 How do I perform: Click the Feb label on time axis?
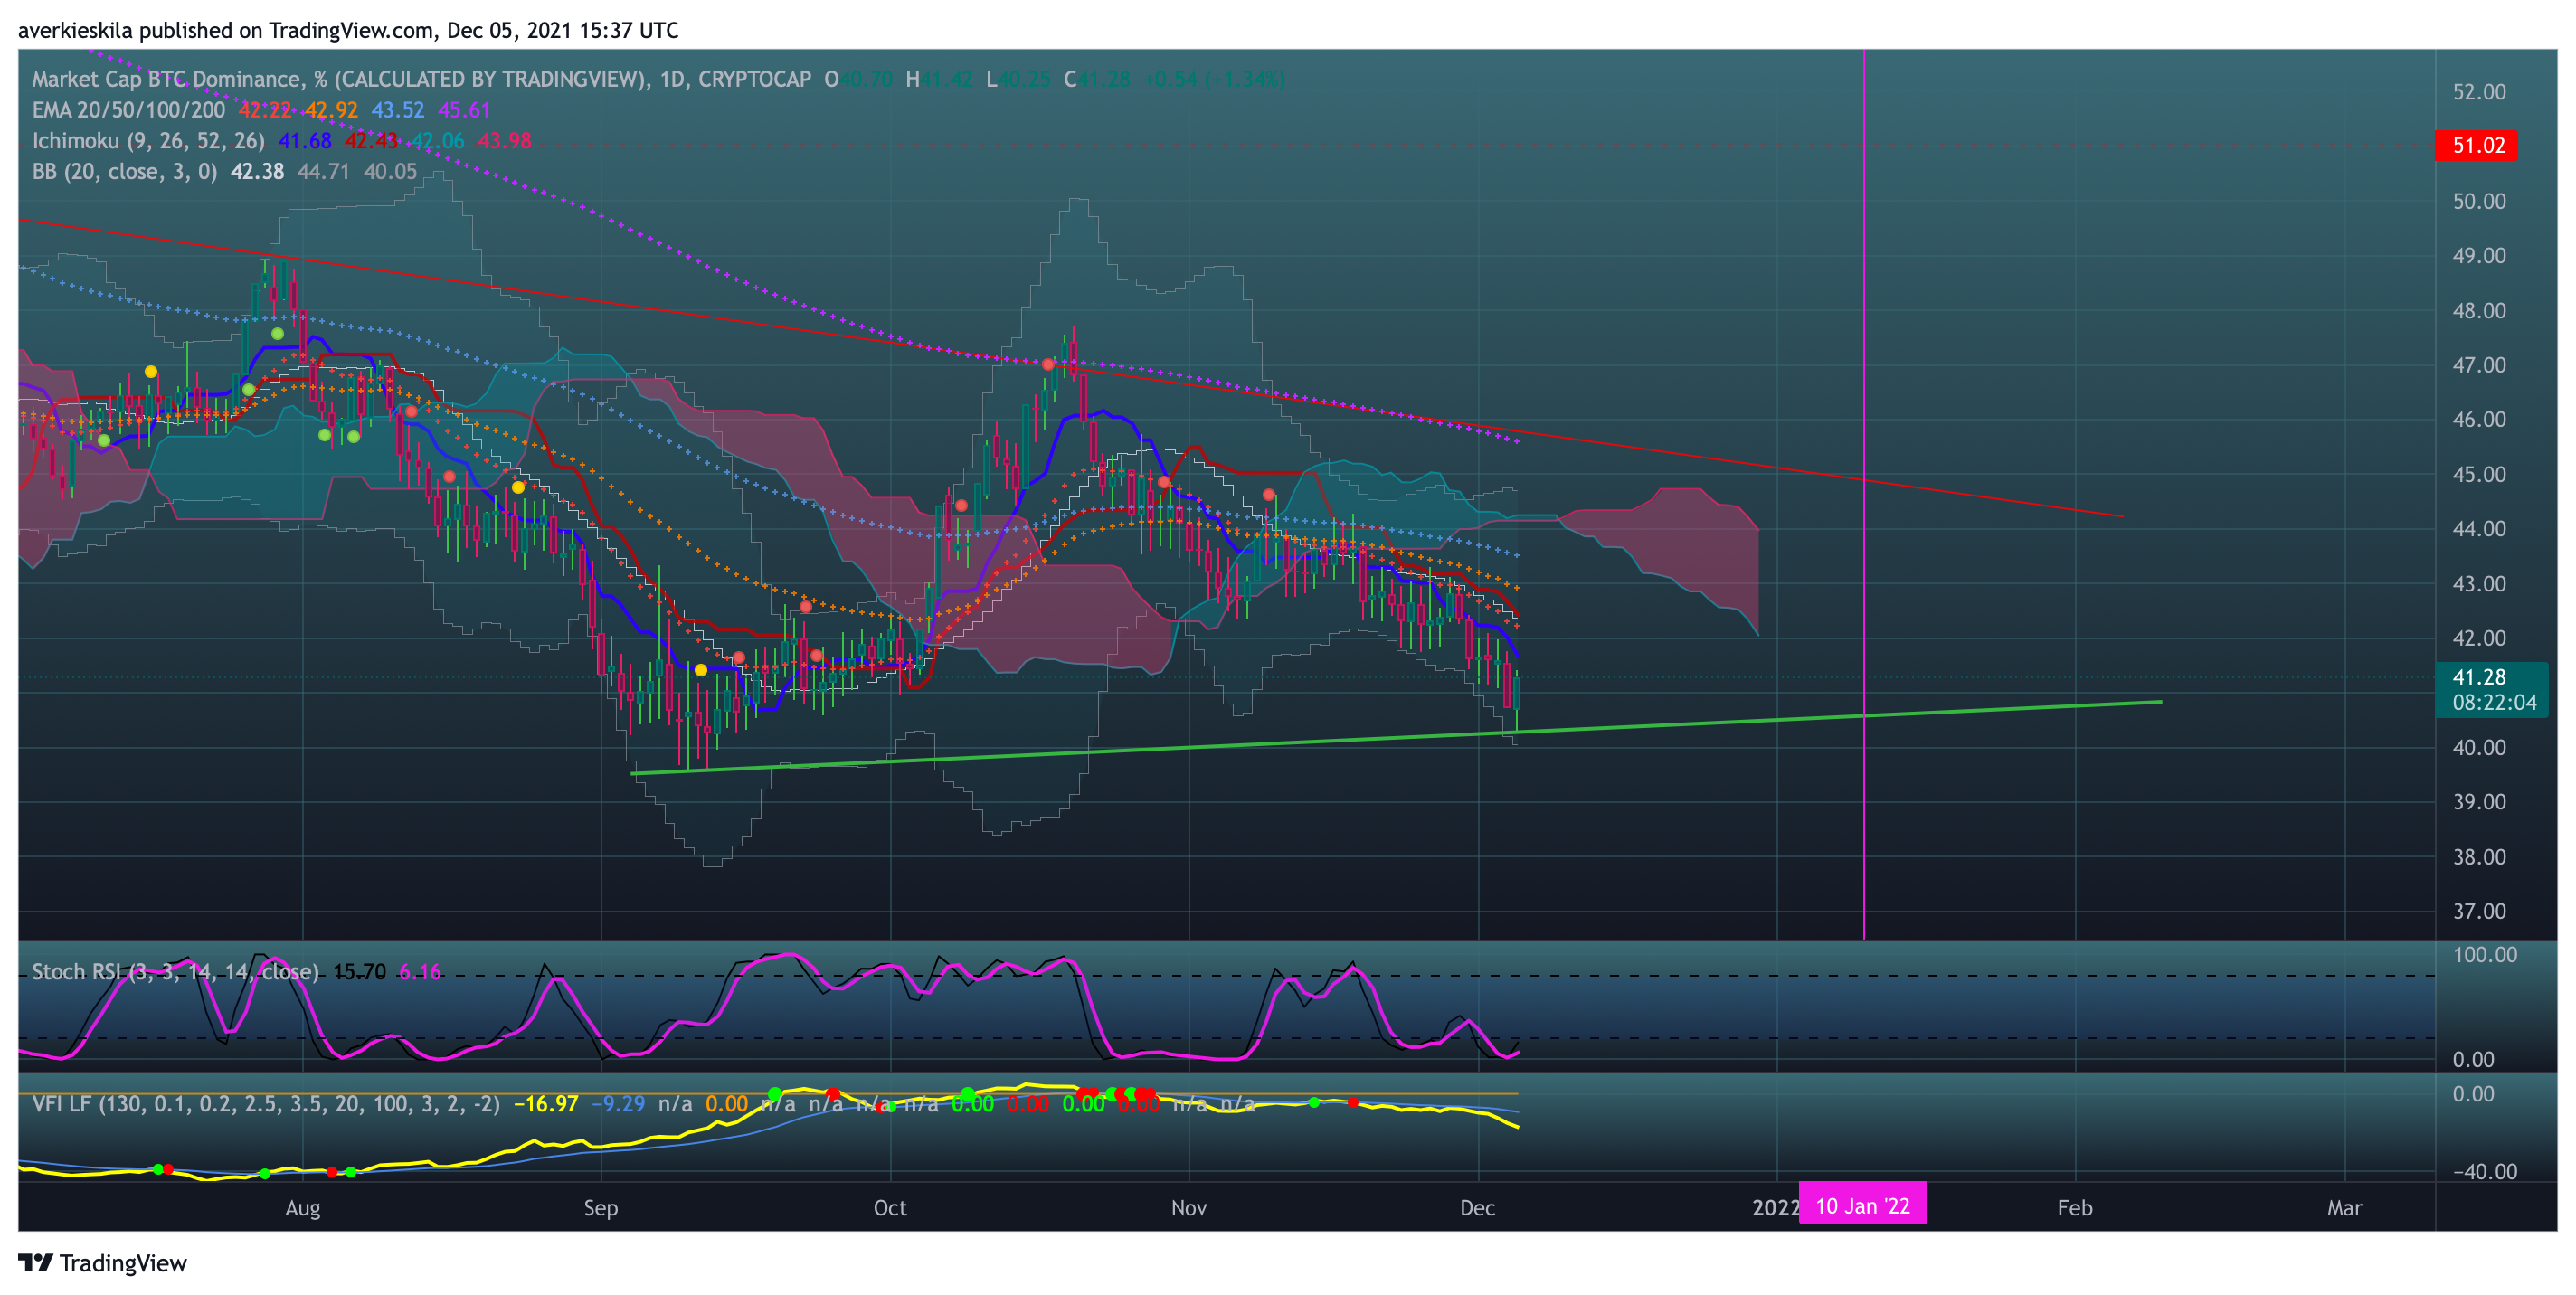pos(2075,1208)
